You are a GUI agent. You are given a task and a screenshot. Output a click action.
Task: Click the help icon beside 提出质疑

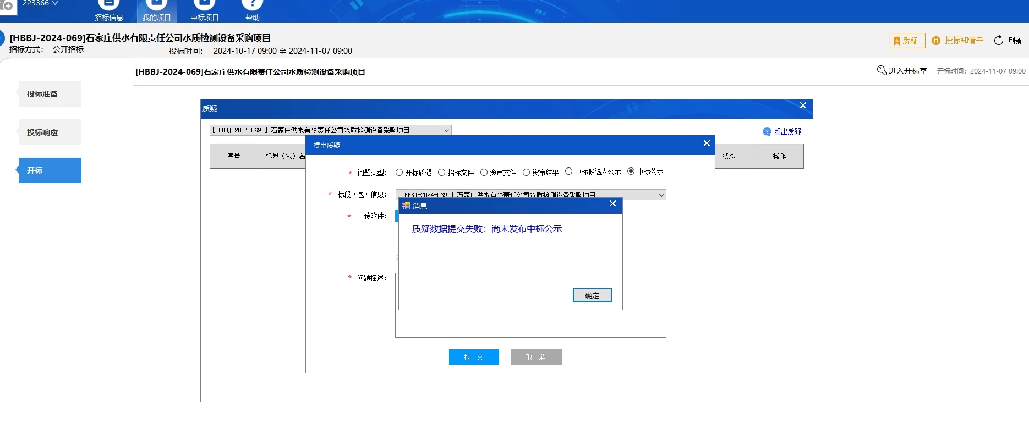tap(767, 132)
